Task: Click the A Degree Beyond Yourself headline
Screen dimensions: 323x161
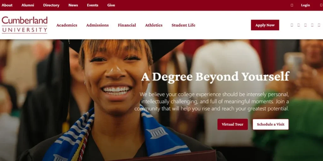Action: (x=215, y=77)
